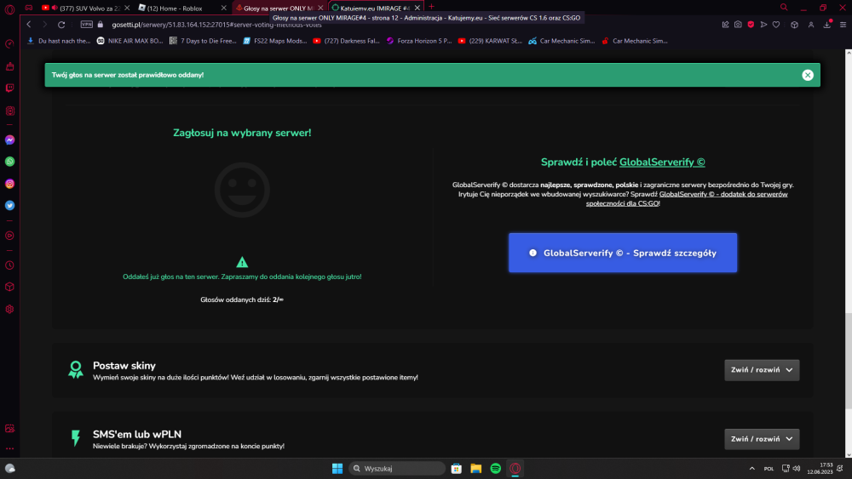This screenshot has height=479, width=852.
Task: Open Microsoft Store from taskbar
Action: click(457, 468)
